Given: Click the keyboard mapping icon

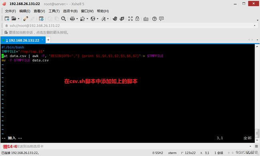Looking at the screenshot, I should click(146, 19).
